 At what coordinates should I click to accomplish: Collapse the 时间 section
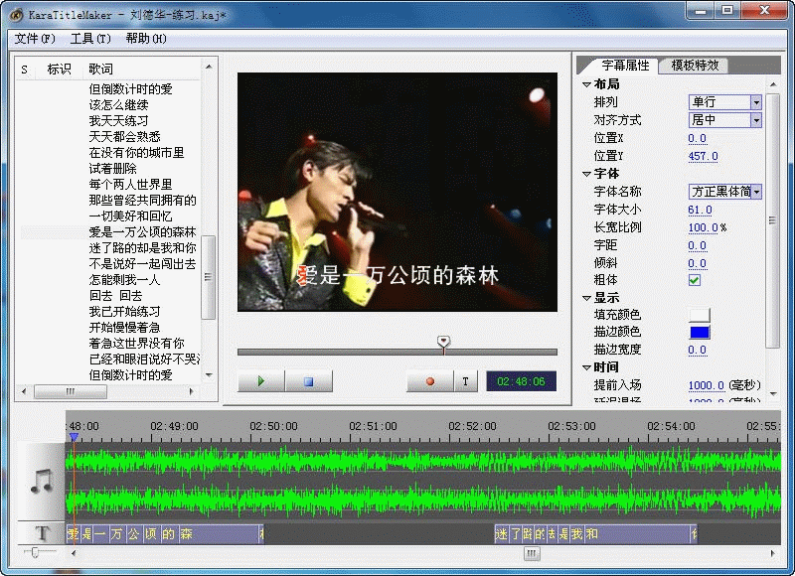pyautogui.click(x=586, y=367)
